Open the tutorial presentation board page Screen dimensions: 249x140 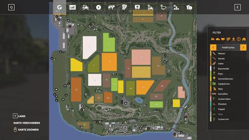coord(137,7)
